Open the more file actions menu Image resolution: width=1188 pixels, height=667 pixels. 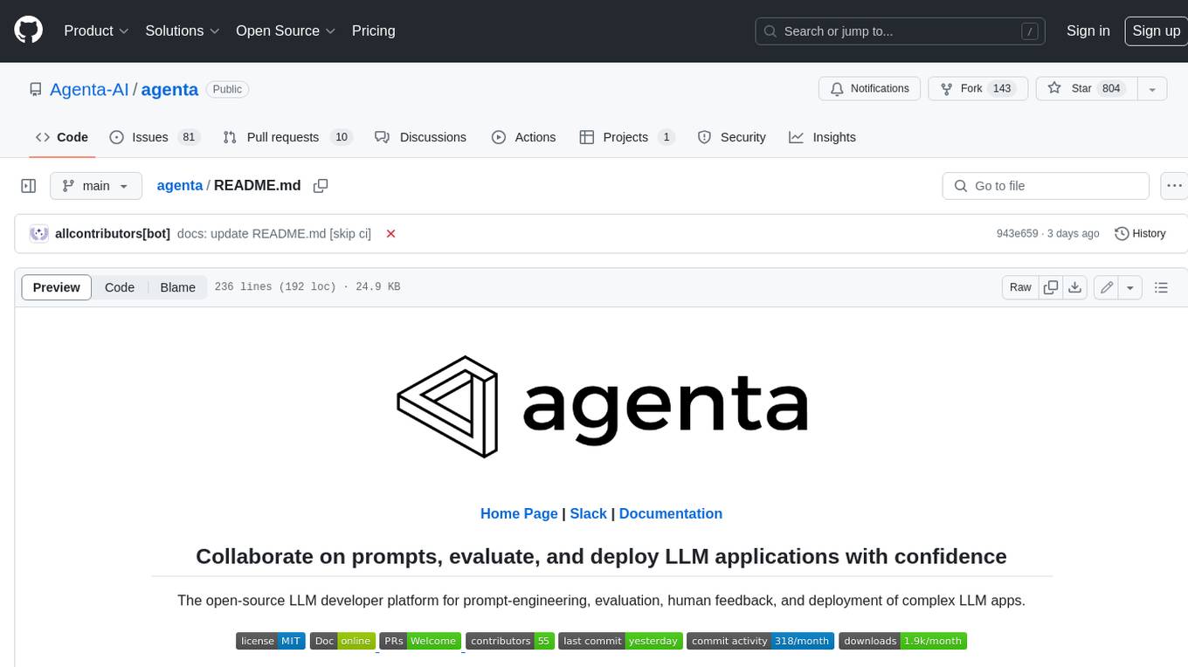pos(1174,186)
